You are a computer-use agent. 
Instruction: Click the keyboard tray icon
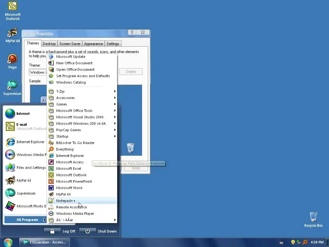pyautogui.click(x=281, y=242)
